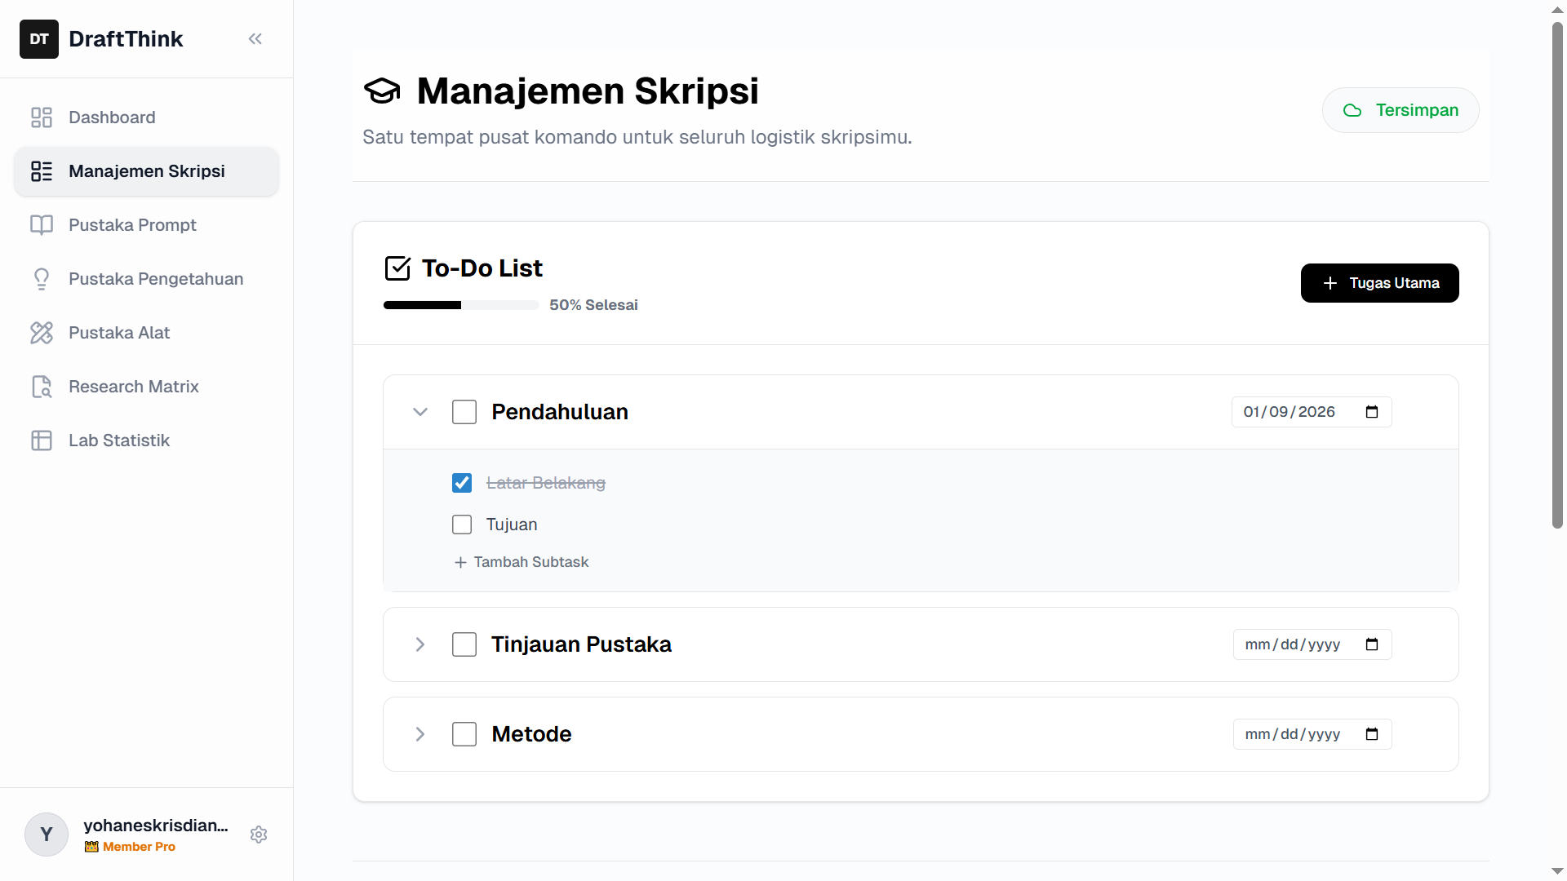Switch to Pustaka Prompt menu item
The image size is (1567, 881).
point(132,225)
